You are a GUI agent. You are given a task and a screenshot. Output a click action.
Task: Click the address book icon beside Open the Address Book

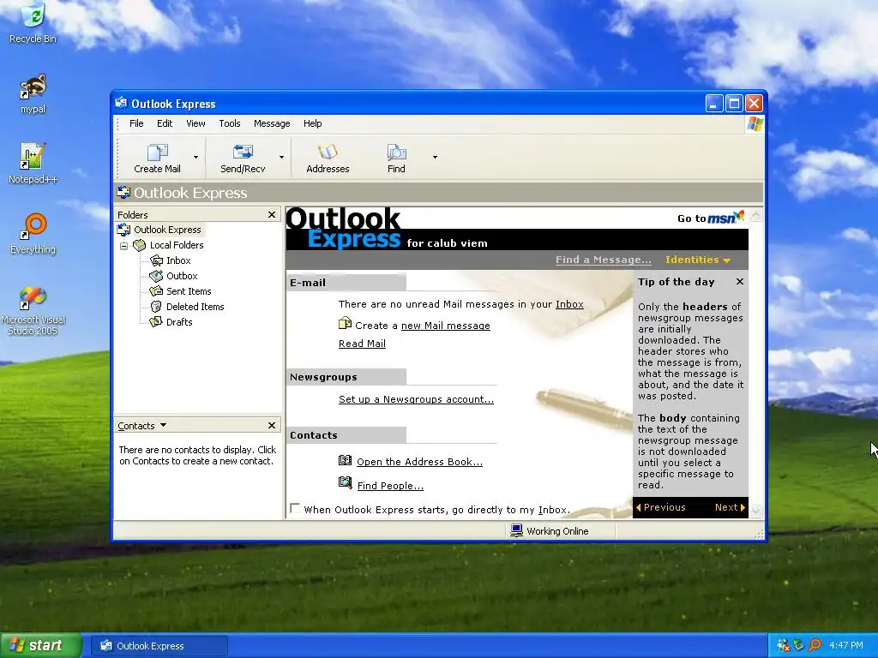345,460
